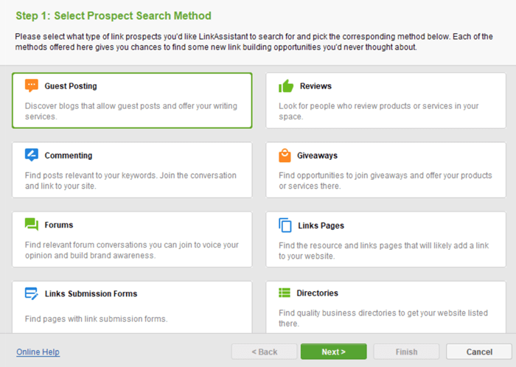Click the disabled Back button

(264, 352)
